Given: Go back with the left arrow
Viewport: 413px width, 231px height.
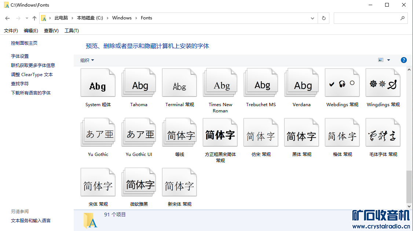Looking at the screenshot, I should (7, 18).
